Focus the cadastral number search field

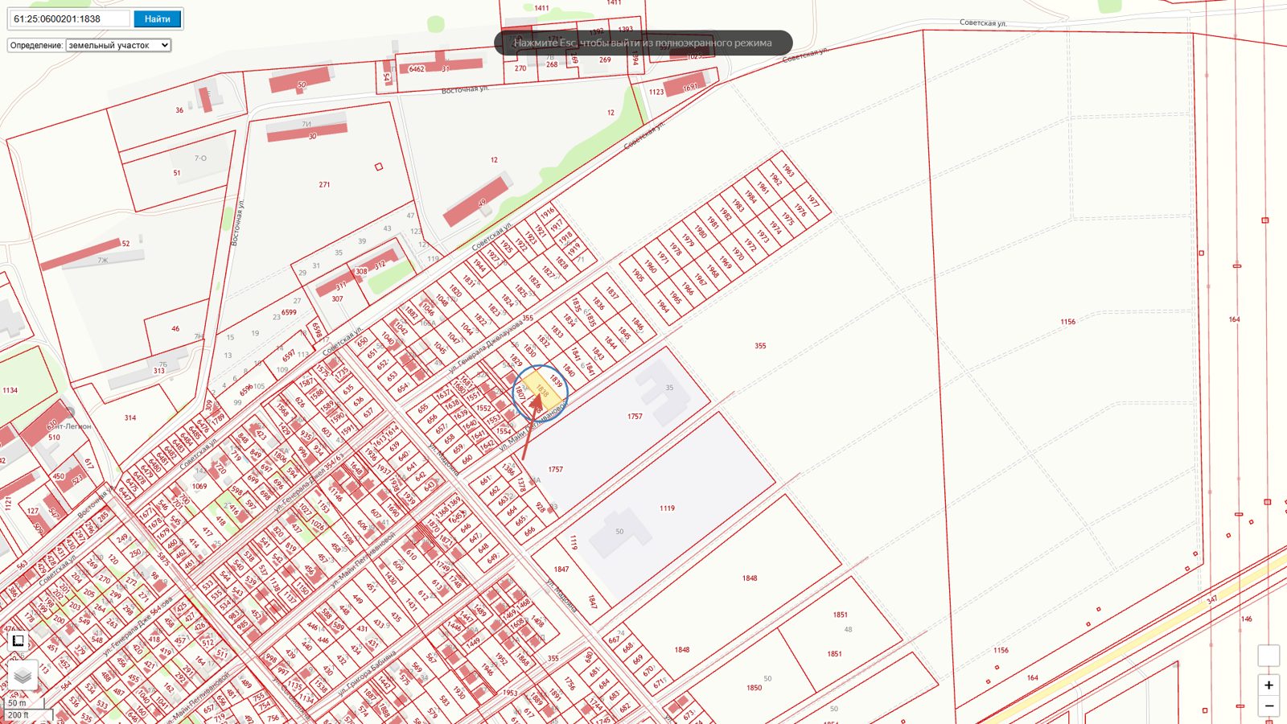(70, 19)
